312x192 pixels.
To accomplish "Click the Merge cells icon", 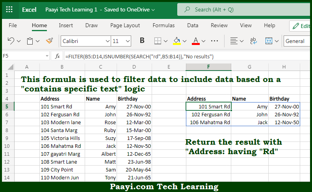I will pyautogui.click(x=269, y=41).
